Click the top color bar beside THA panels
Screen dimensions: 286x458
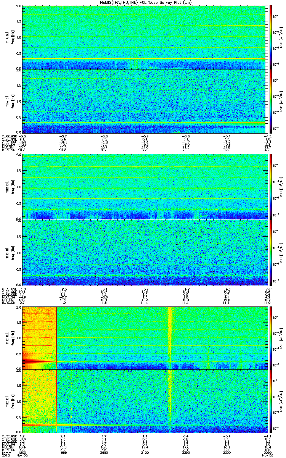click(x=271, y=37)
